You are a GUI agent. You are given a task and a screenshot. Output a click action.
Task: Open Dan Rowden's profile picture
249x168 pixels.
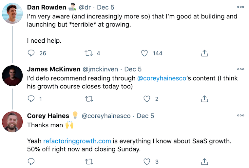[x=12, y=13]
